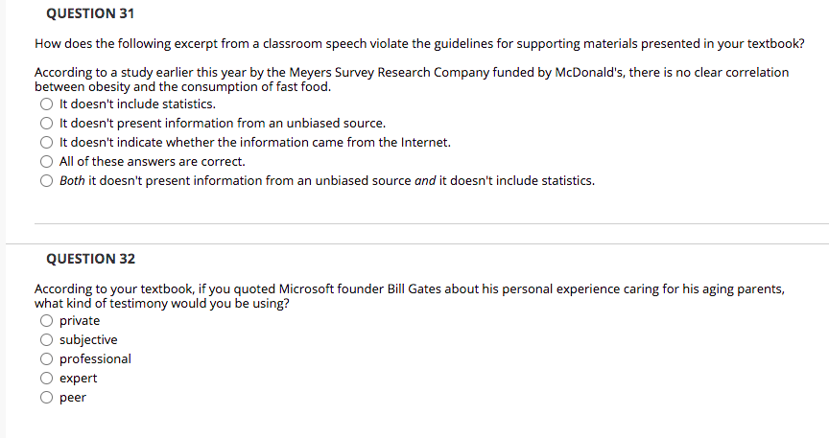Click the "QUESTION 31" heading
Screen dimensions: 829x438
[90, 14]
